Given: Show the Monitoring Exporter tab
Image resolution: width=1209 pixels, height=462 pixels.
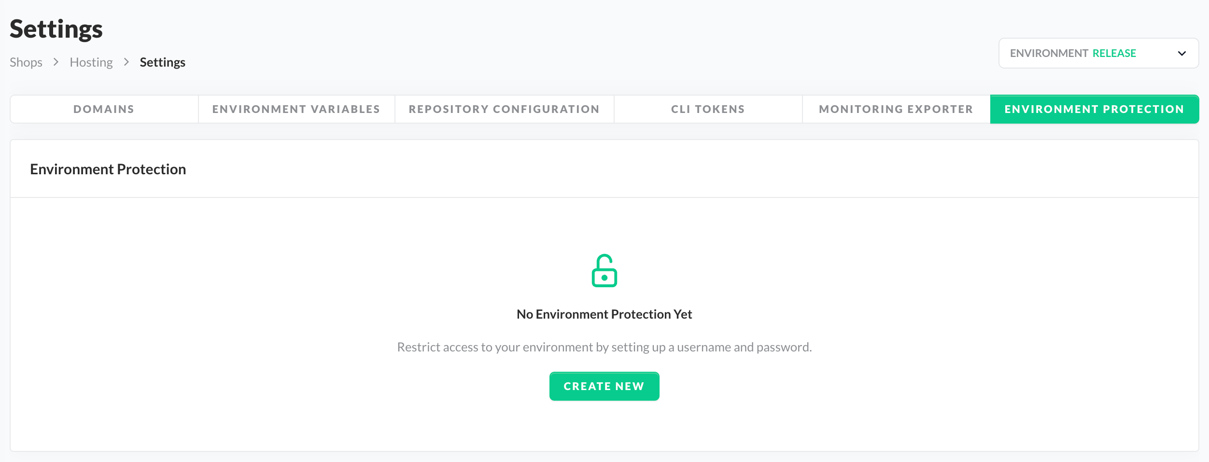Looking at the screenshot, I should click(896, 109).
